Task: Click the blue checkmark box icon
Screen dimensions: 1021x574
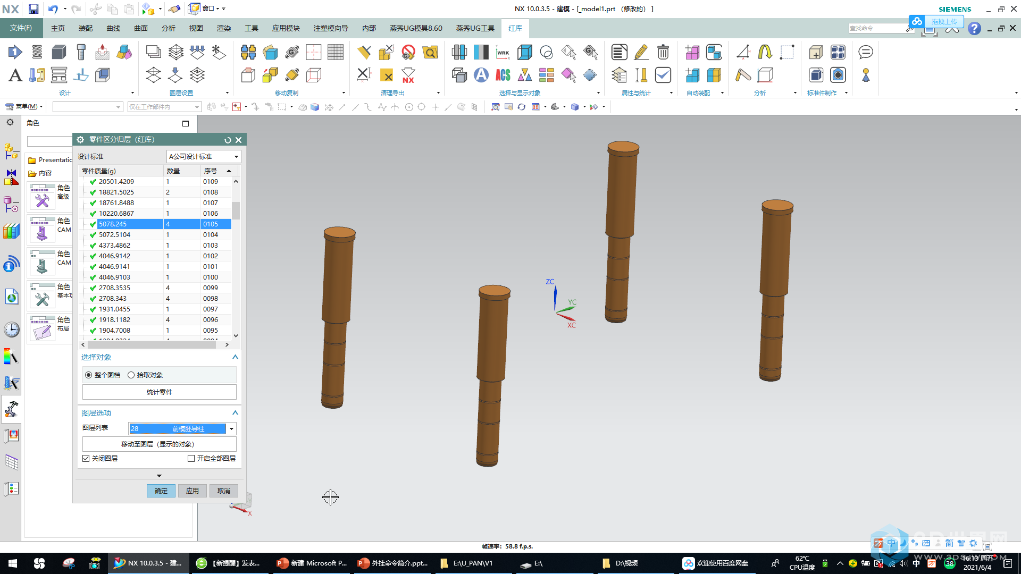Action: [x=663, y=75]
